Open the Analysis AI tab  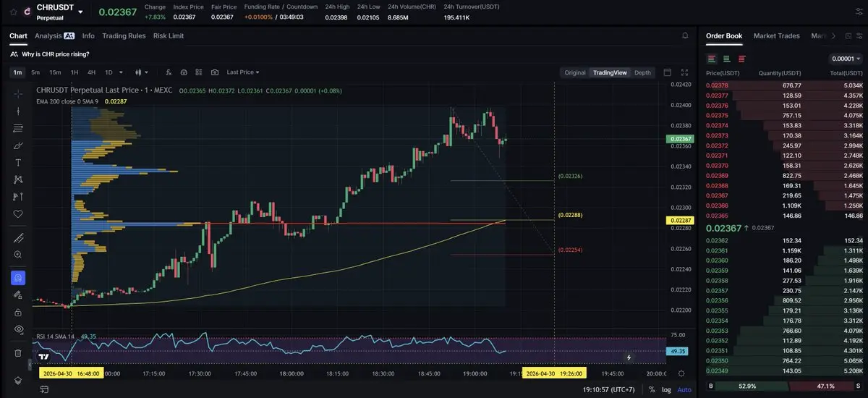[54, 35]
